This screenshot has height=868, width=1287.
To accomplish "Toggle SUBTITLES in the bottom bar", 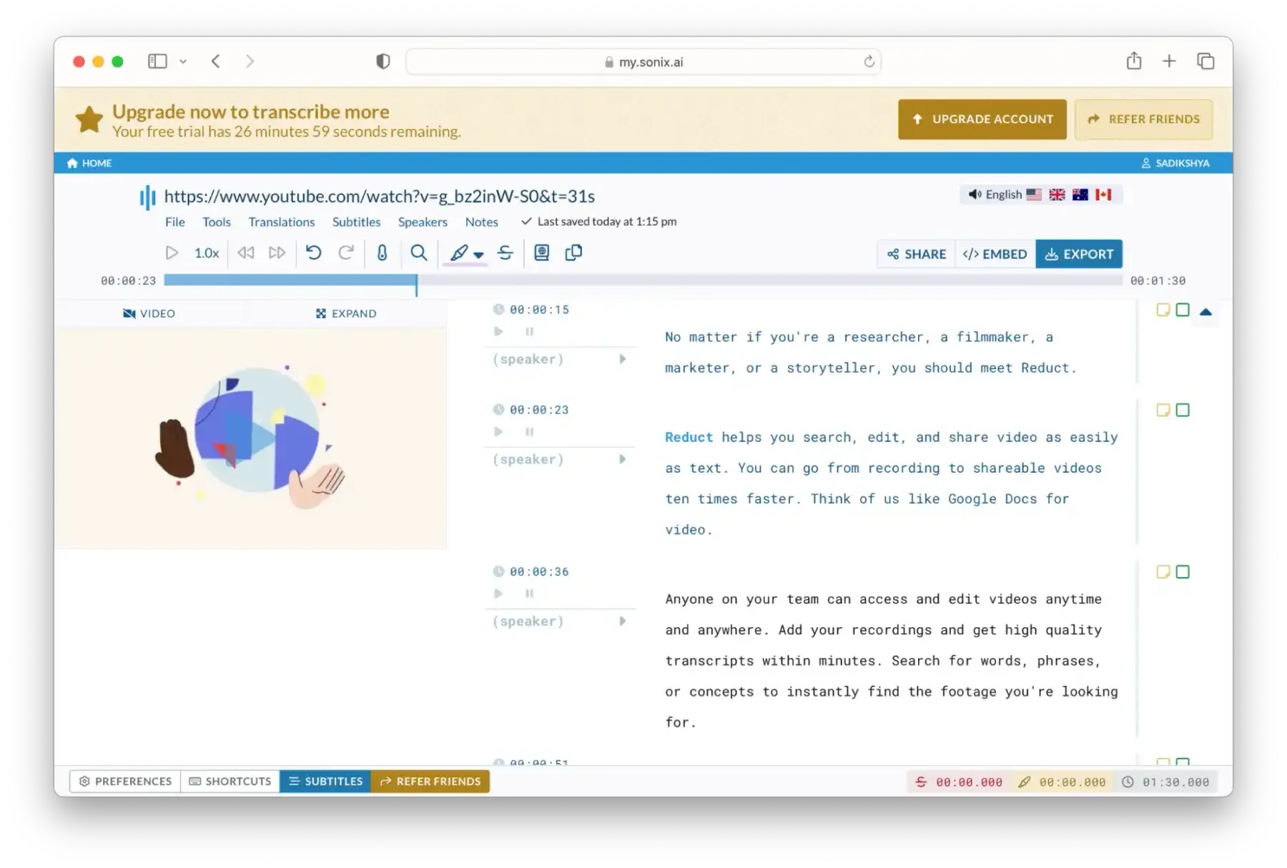I will click(x=325, y=781).
